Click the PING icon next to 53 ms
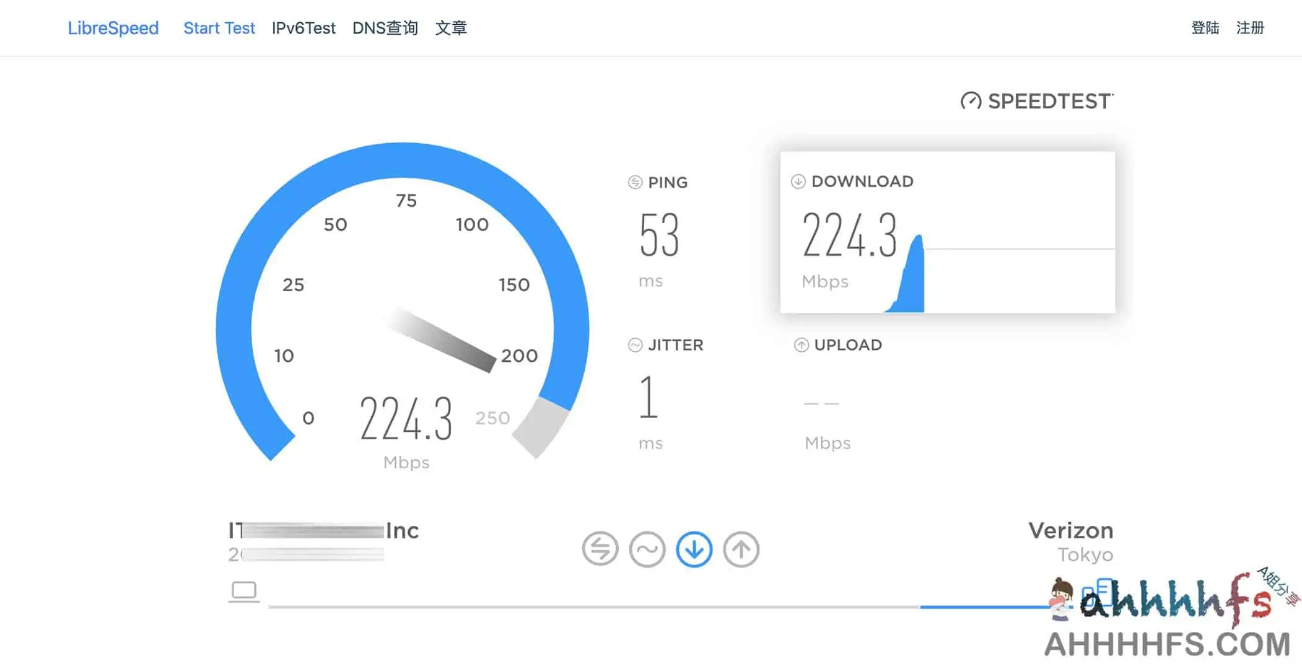 (x=634, y=182)
